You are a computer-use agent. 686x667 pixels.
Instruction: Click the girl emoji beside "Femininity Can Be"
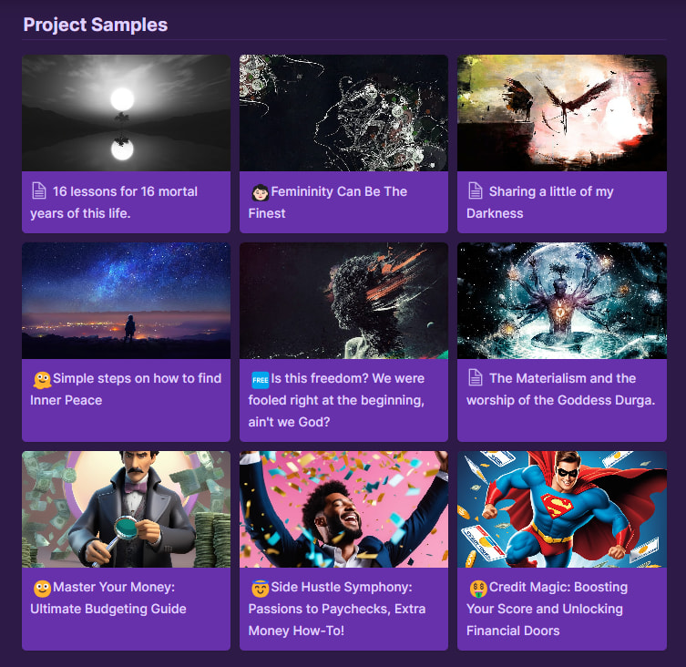[x=260, y=192]
